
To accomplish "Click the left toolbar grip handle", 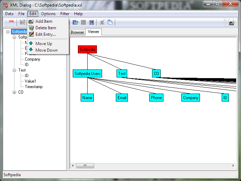I will click(x=6, y=23).
